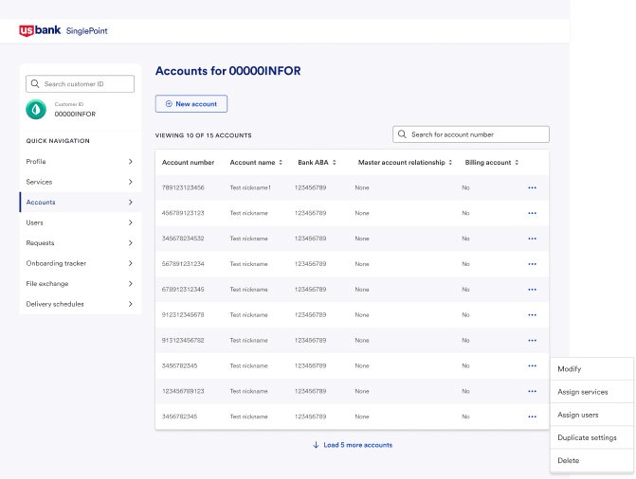
Task: Focus the Search for account number field
Action: pyautogui.click(x=471, y=134)
